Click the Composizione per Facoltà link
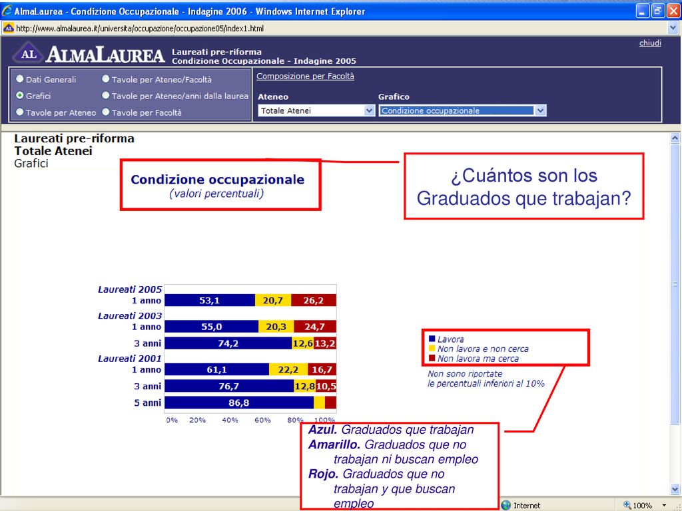Screen dimensions: 682x511 click(x=305, y=76)
